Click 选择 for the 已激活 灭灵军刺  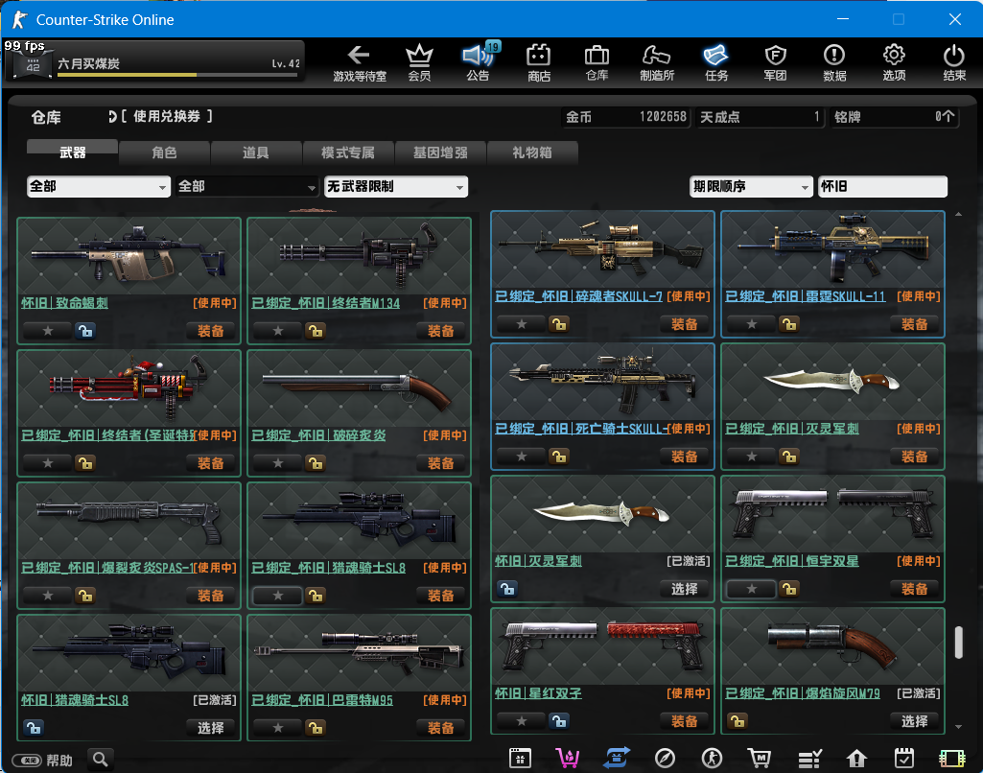tap(684, 589)
